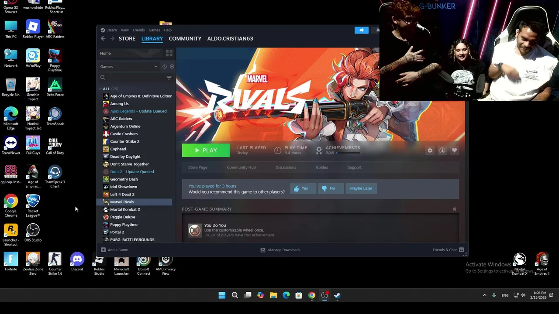Open Discord desktop shortcut
This screenshot has height=314, width=559.
pos(77,262)
